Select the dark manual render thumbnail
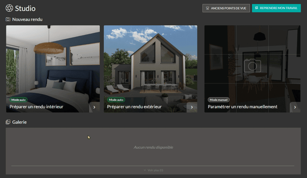Screen dimensions: 307x178 (x=252, y=69)
